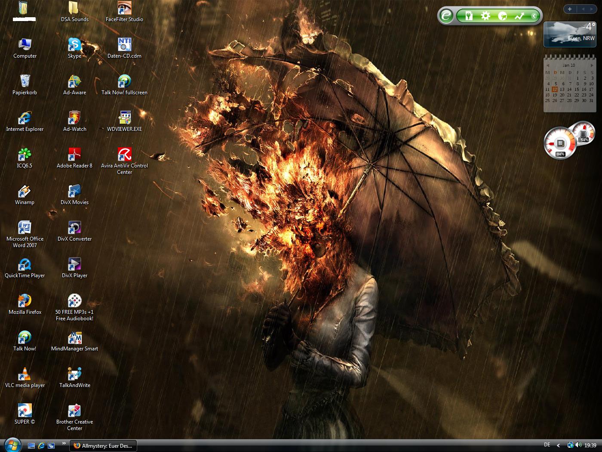602x452 pixels.
Task: Show previous month in calendar gadget
Action: coord(547,65)
